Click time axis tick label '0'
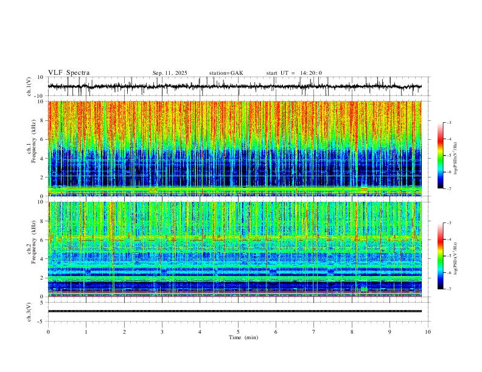The width and height of the screenshot is (482, 372). (48, 332)
